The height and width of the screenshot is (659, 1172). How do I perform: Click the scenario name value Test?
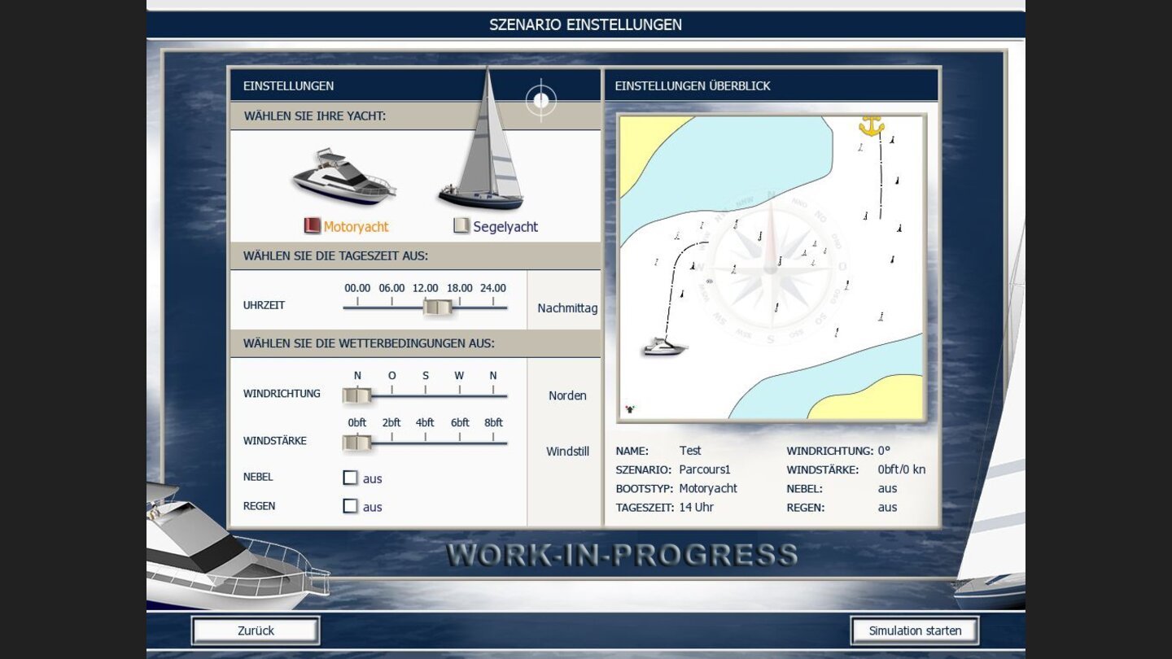[690, 451]
